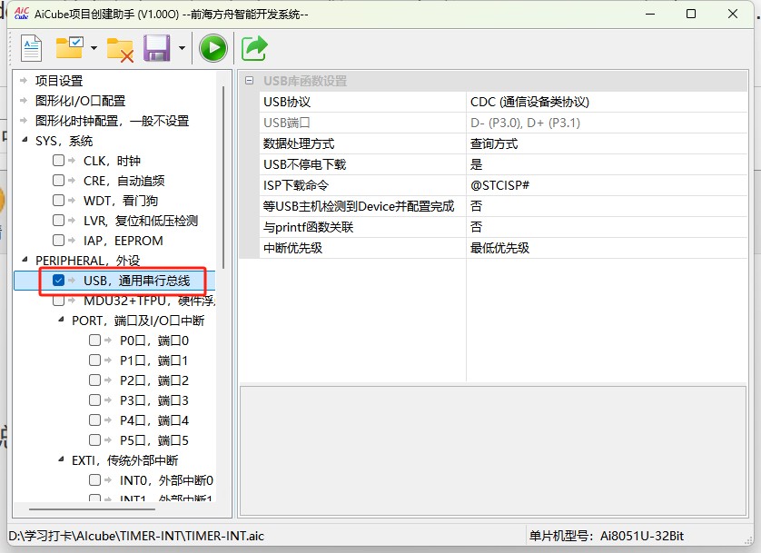This screenshot has width=761, height=553.
Task: Collapse the USB库函数设置 property group
Action: tap(250, 81)
